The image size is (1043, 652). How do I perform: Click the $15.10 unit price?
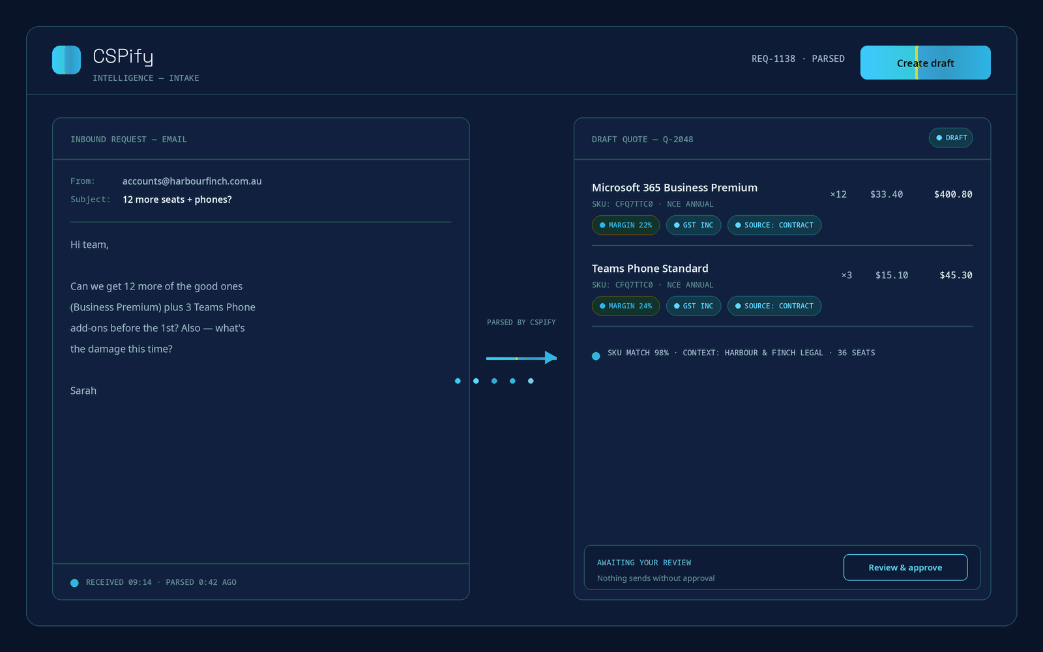892,275
